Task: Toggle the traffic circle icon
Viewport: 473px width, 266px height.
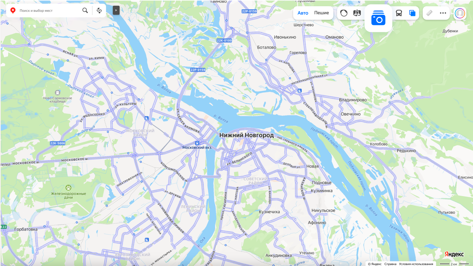Action: (344, 13)
